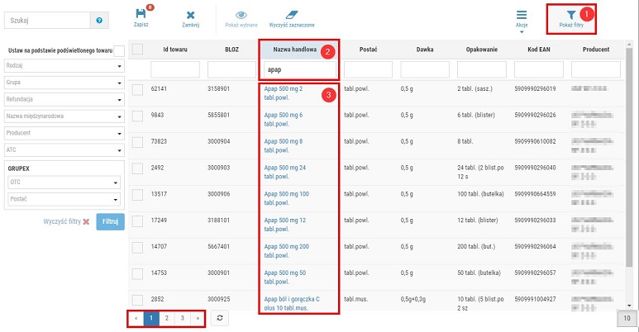The height and width of the screenshot is (332, 639).
Task: Open the ATC dropdown
Action: click(64, 150)
